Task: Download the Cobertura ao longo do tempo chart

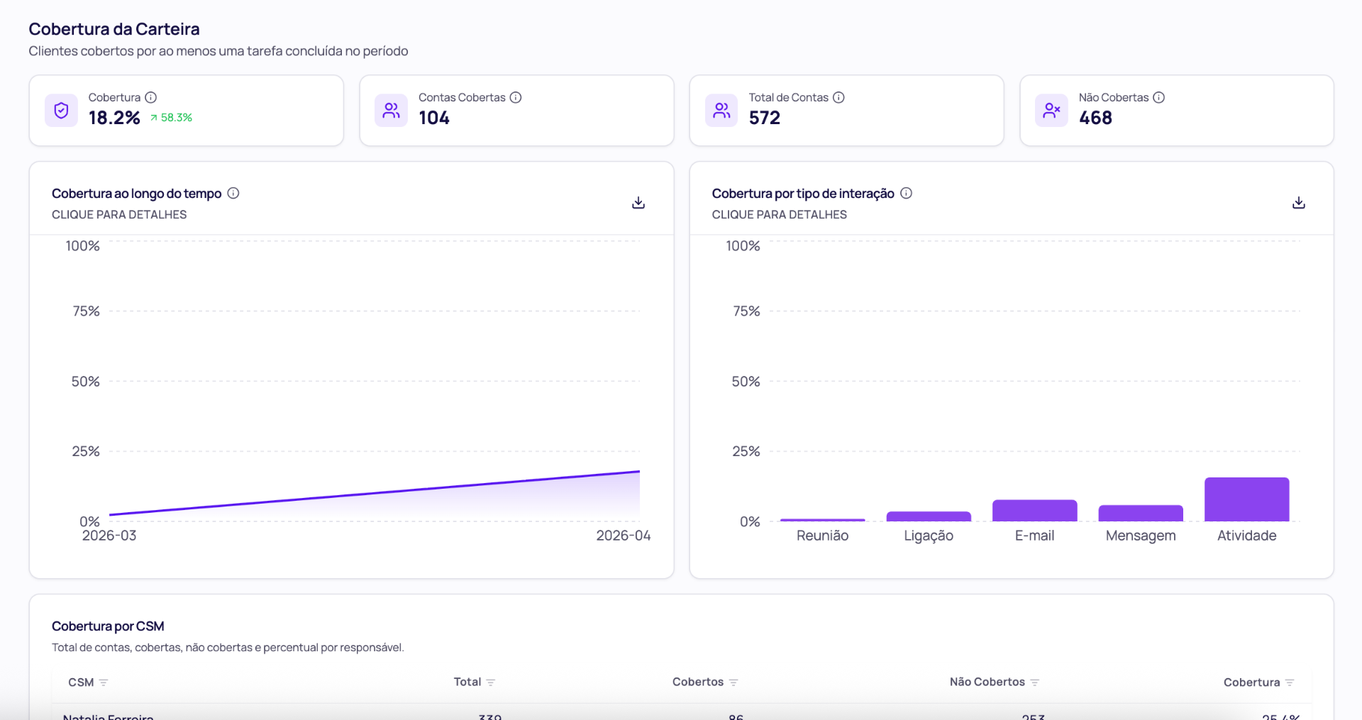Action: [x=638, y=203]
